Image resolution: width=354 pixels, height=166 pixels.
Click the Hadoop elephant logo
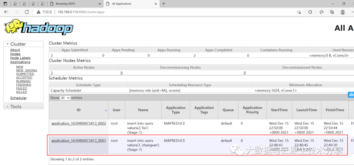(x=39, y=27)
